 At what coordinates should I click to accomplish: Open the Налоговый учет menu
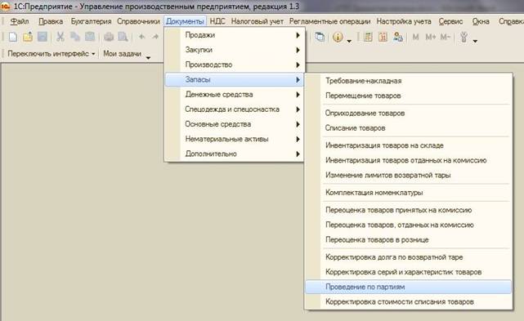click(258, 21)
